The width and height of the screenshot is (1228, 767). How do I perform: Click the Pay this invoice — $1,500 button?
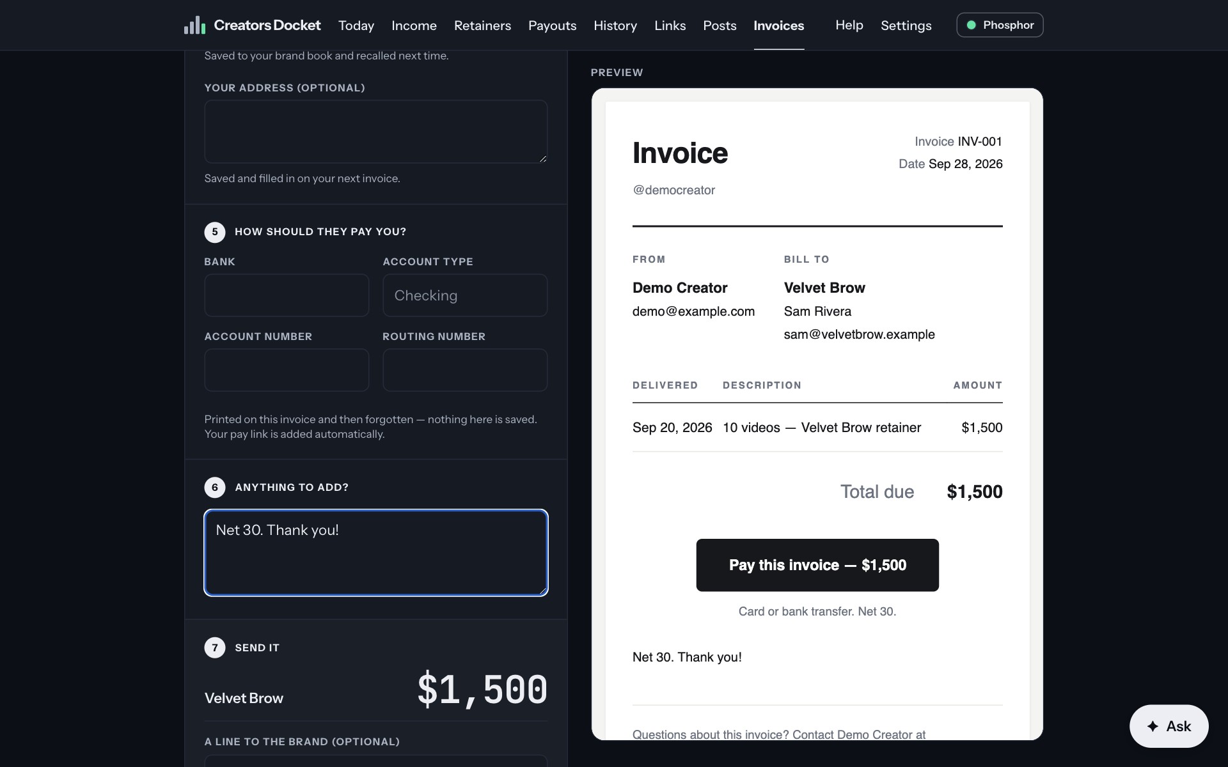point(817,565)
